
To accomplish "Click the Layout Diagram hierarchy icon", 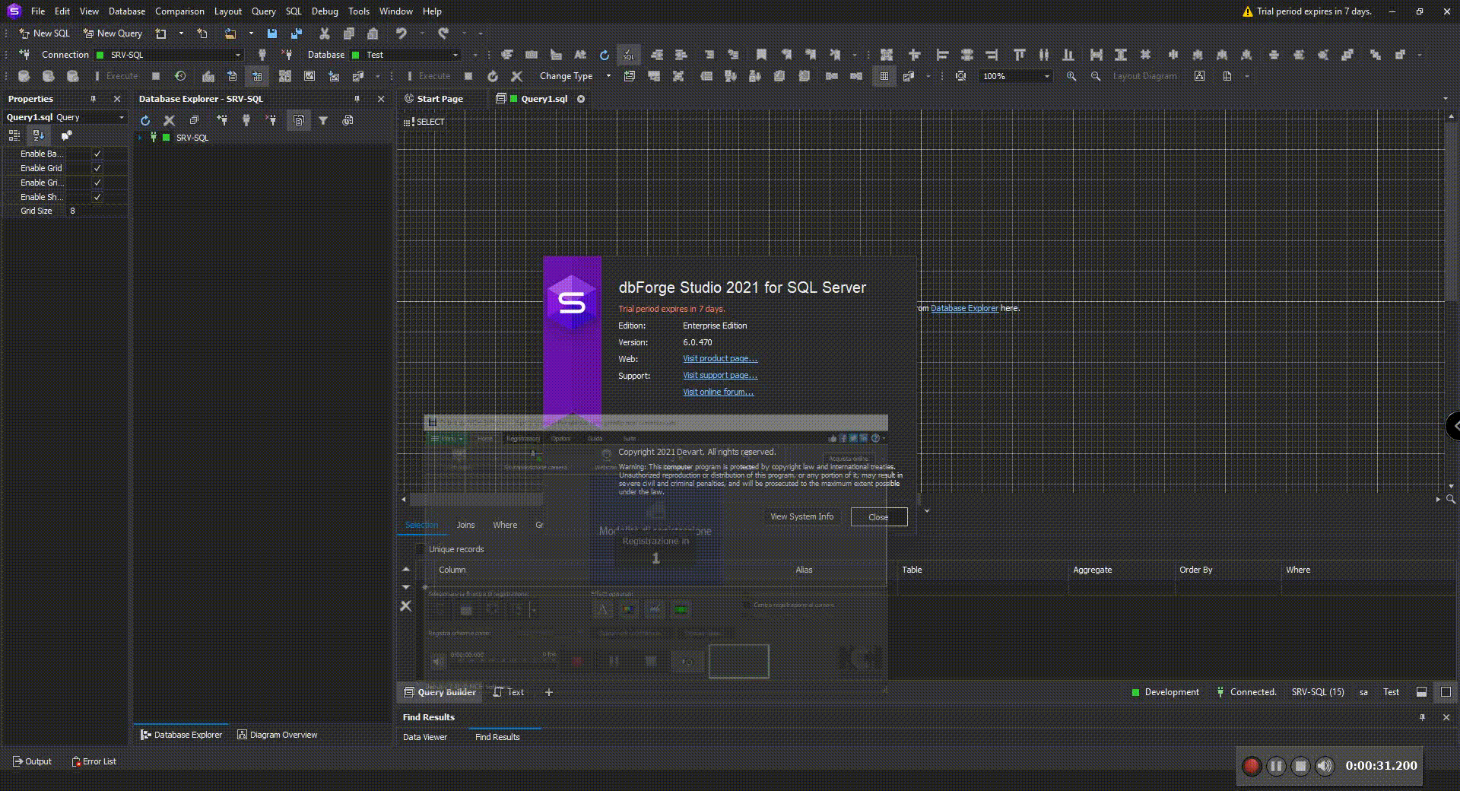I will (1199, 76).
